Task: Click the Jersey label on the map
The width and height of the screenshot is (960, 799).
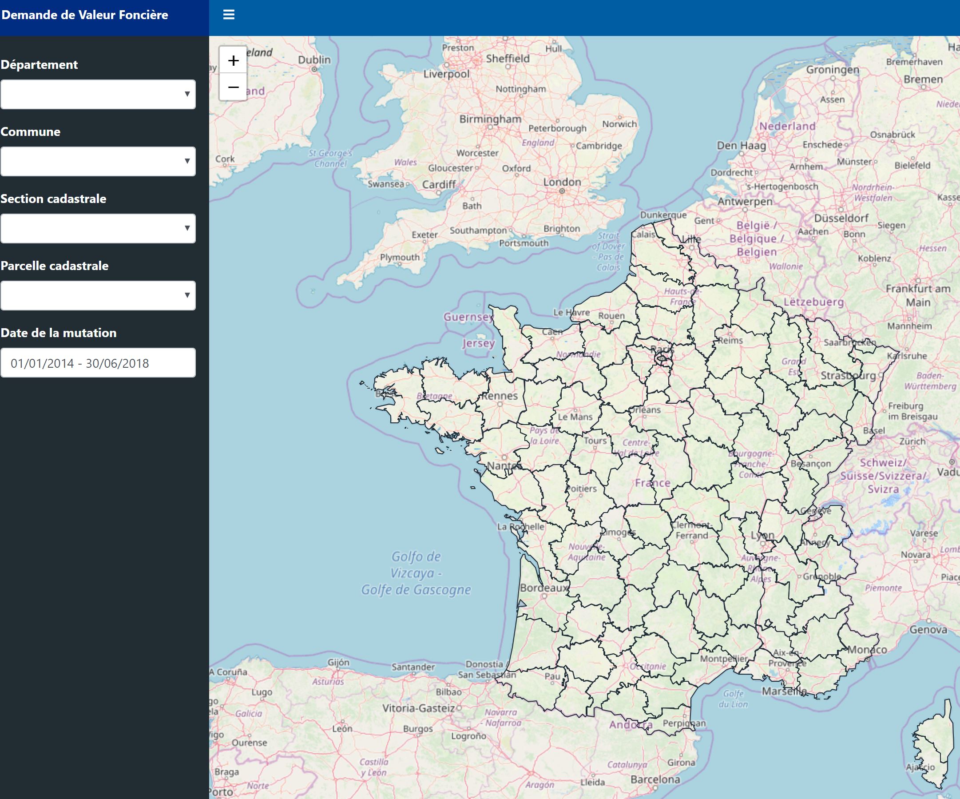Action: (x=478, y=343)
